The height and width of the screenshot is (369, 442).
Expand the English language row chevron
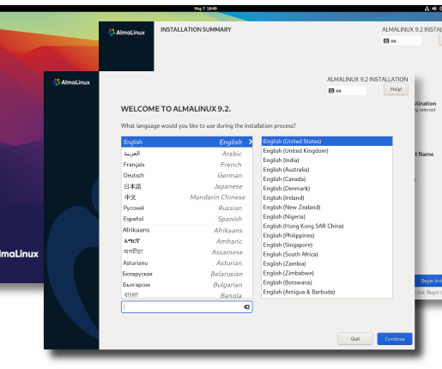click(x=251, y=142)
